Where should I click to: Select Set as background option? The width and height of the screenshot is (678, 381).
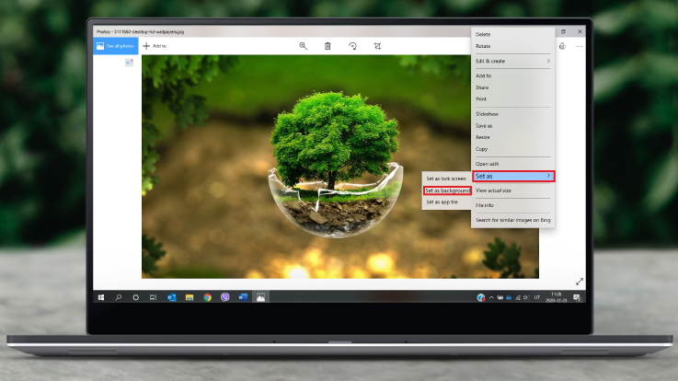pos(447,190)
